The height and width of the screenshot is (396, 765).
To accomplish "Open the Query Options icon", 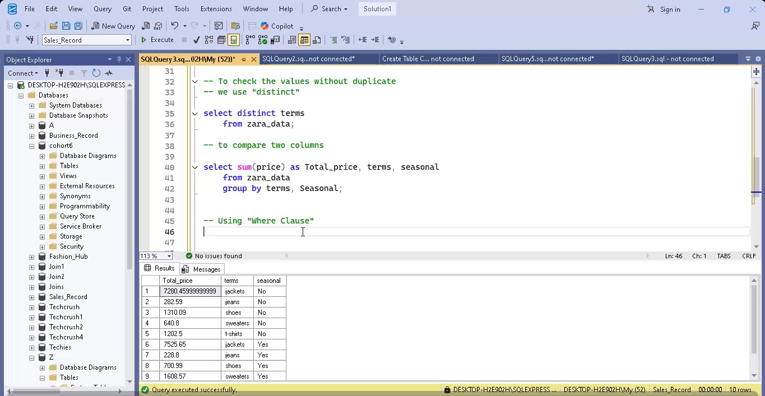I will (221, 40).
